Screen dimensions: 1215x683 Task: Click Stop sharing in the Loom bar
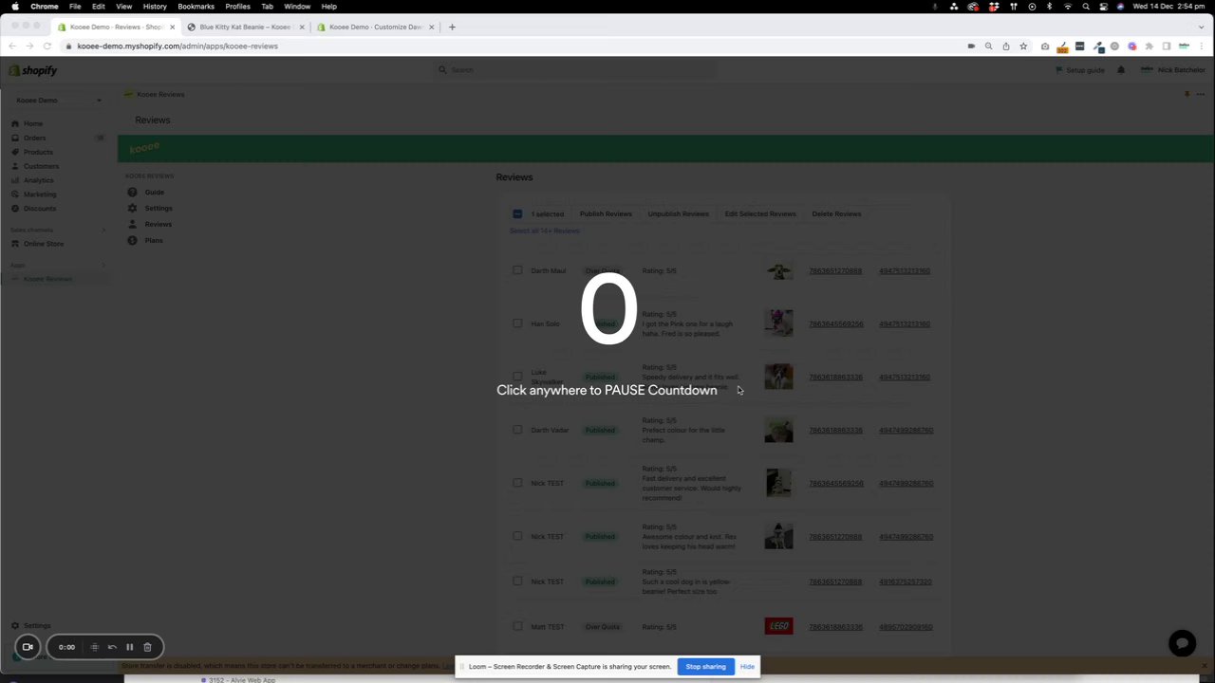[705, 667]
